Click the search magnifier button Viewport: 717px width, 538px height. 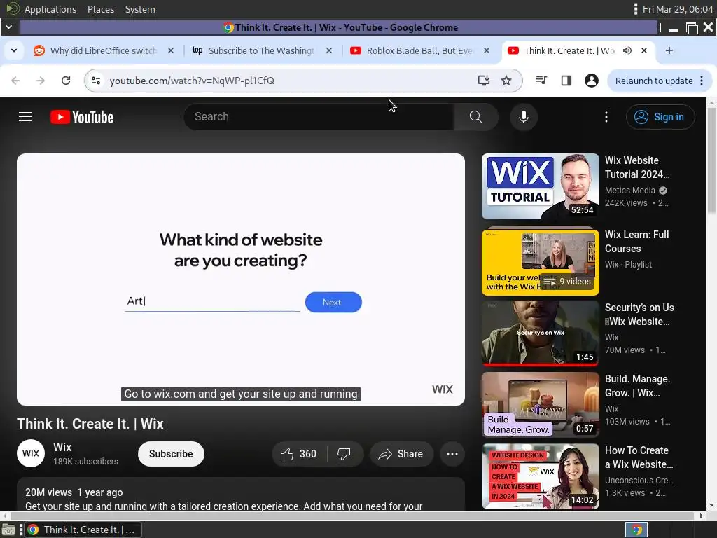pyautogui.click(x=475, y=117)
